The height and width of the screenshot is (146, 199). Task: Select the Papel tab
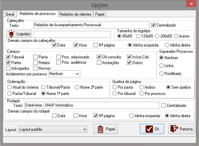point(100,14)
